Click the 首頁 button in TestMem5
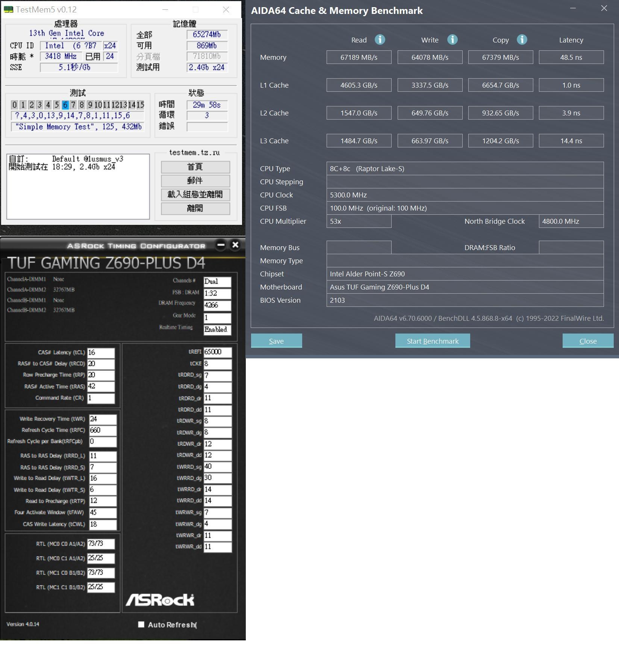This screenshot has width=619, height=646. tap(195, 167)
